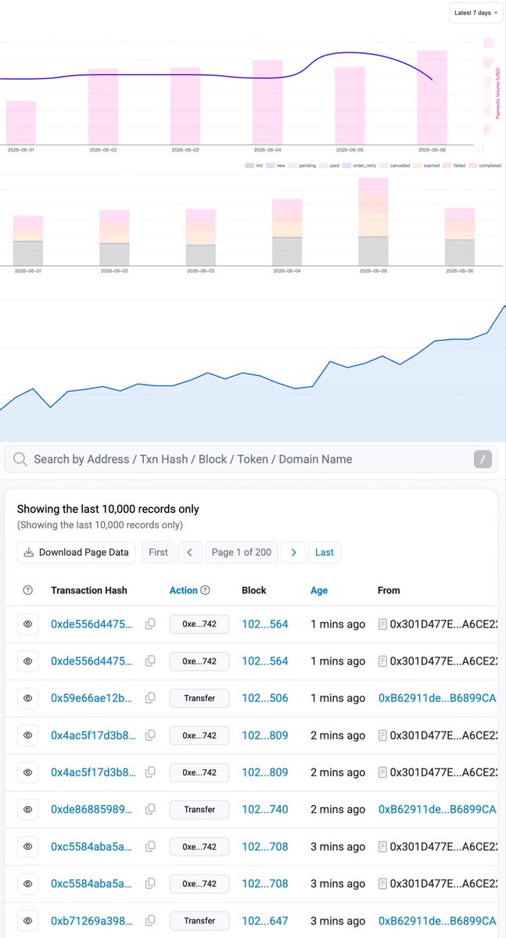Open block 102...506
Image resolution: width=506 pixels, height=938 pixels.
(x=265, y=698)
